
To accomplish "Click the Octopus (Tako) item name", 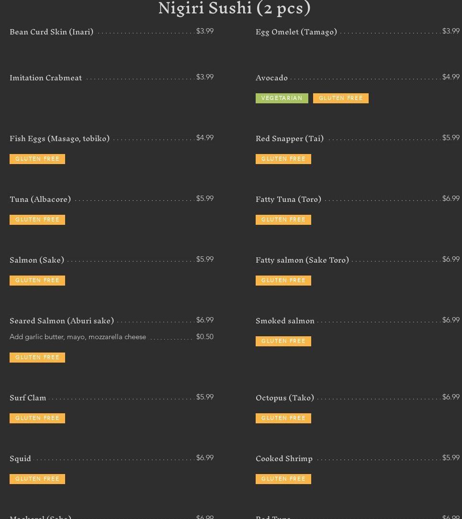I will [x=285, y=398].
